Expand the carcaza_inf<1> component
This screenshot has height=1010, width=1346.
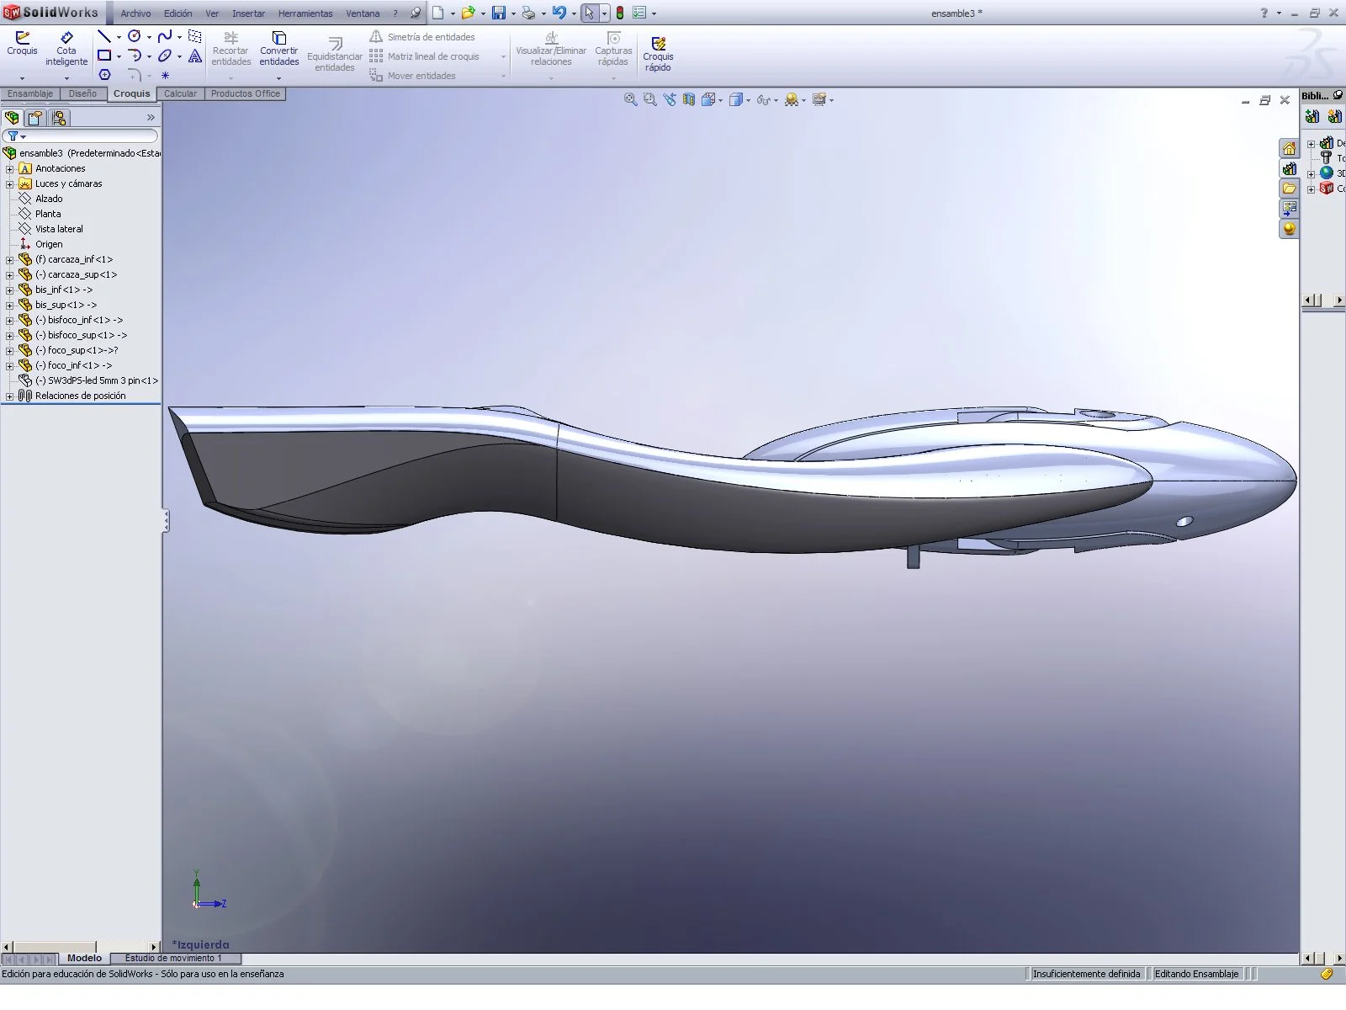click(9, 259)
